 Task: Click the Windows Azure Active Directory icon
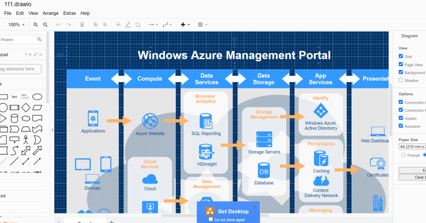(x=321, y=111)
